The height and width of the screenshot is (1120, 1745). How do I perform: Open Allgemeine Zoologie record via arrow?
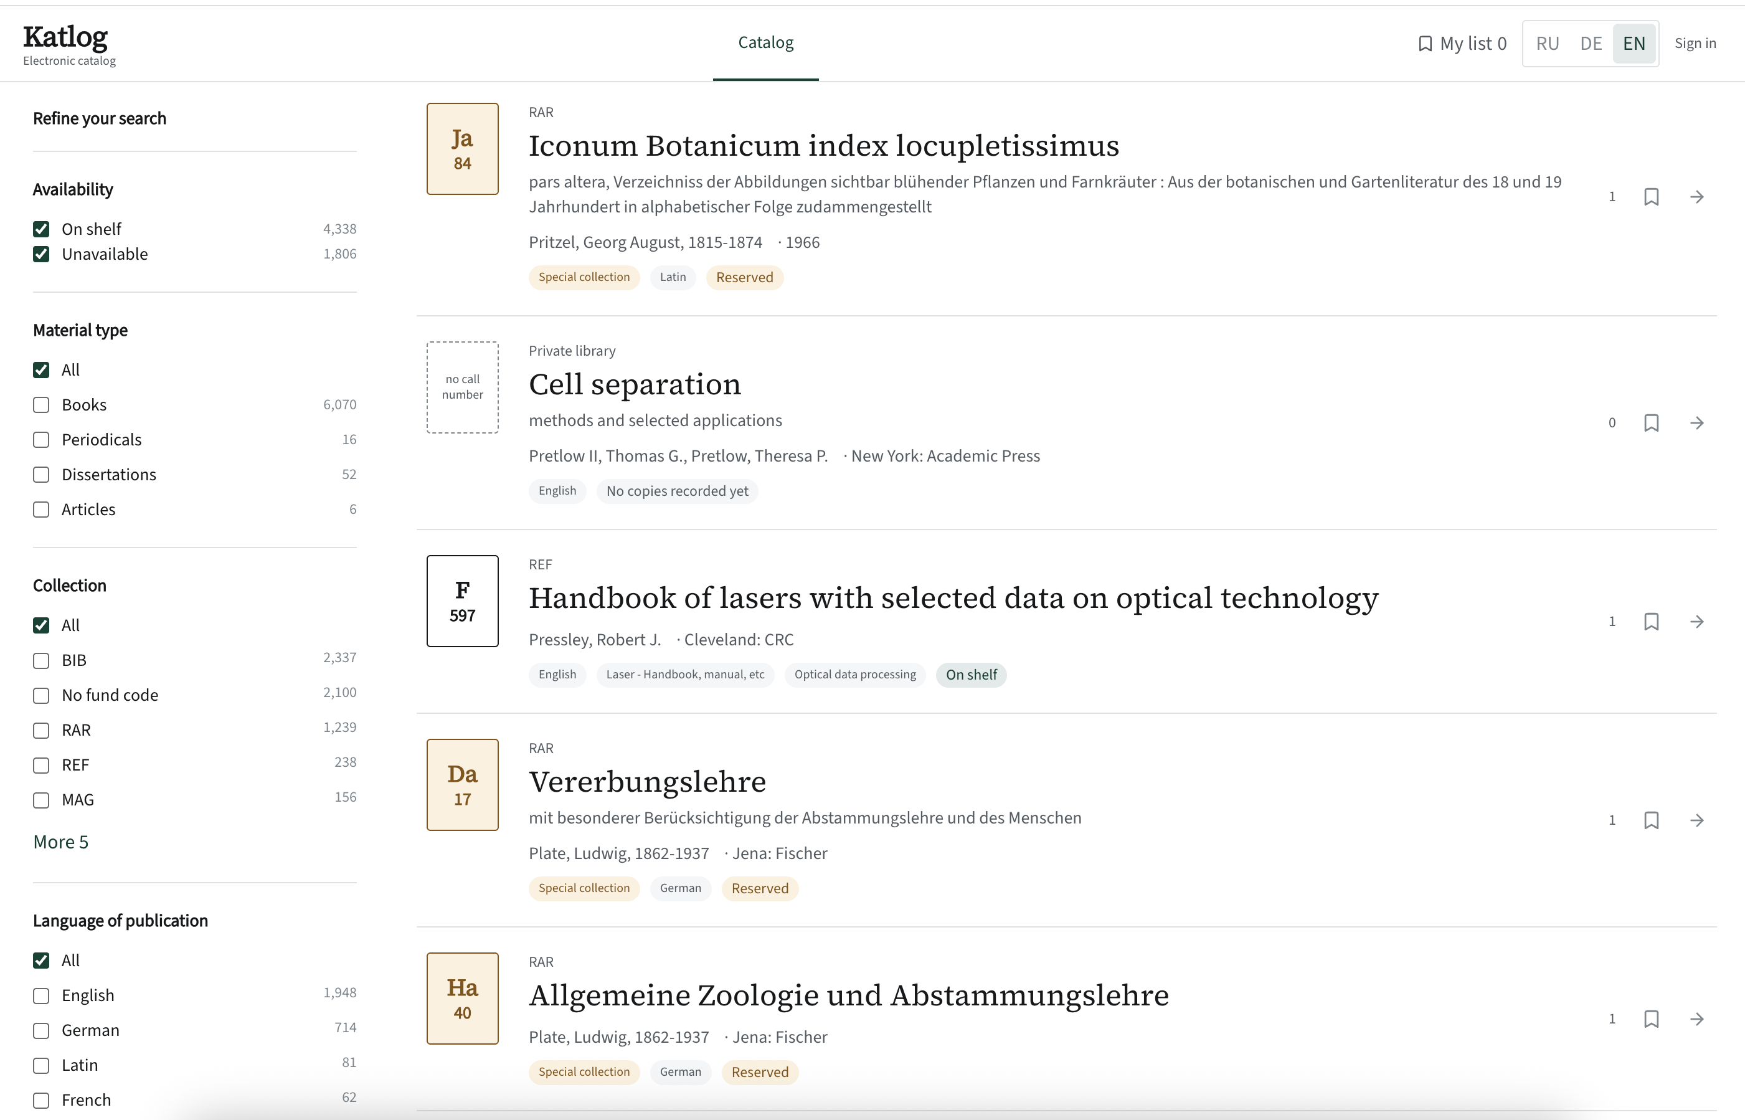pyautogui.click(x=1697, y=1019)
